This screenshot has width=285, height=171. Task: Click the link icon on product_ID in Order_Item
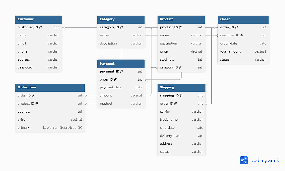pyautogui.click(x=37, y=104)
